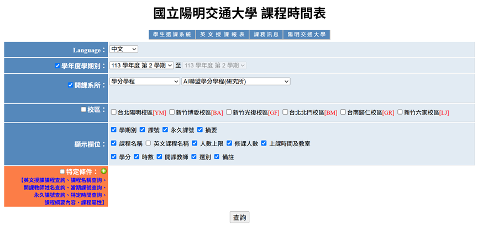Open the 陽明交通大學 link
The image size is (478, 226).
click(307, 35)
